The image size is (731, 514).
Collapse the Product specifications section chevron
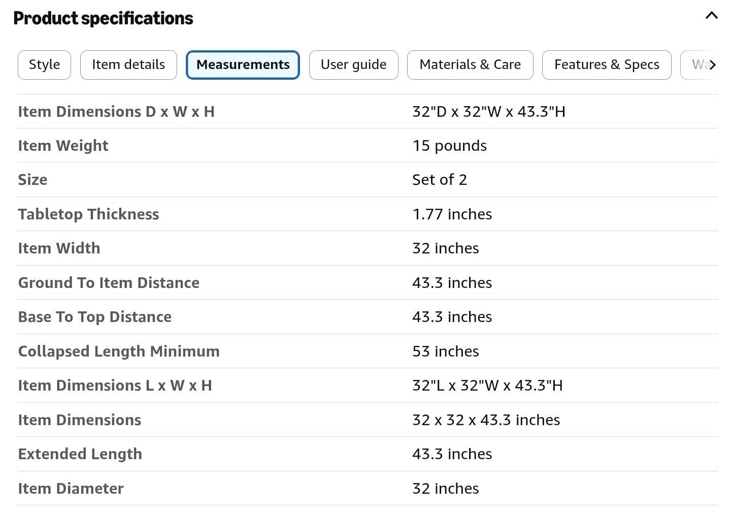(x=711, y=16)
